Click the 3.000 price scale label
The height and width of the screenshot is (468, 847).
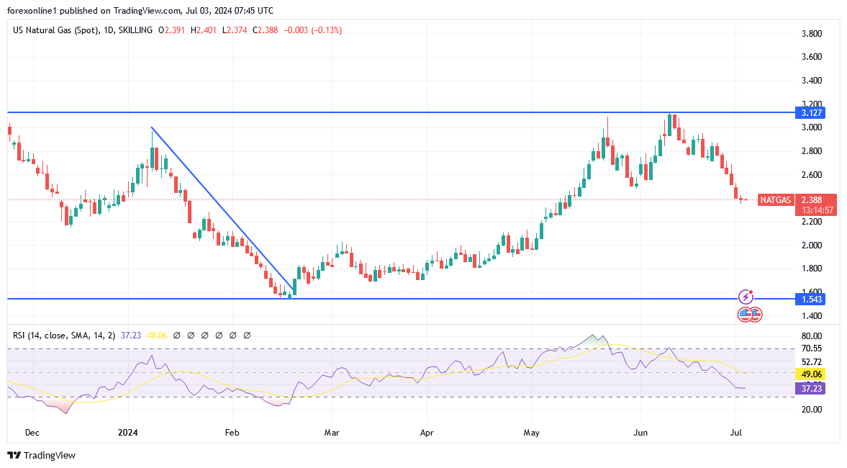(812, 127)
